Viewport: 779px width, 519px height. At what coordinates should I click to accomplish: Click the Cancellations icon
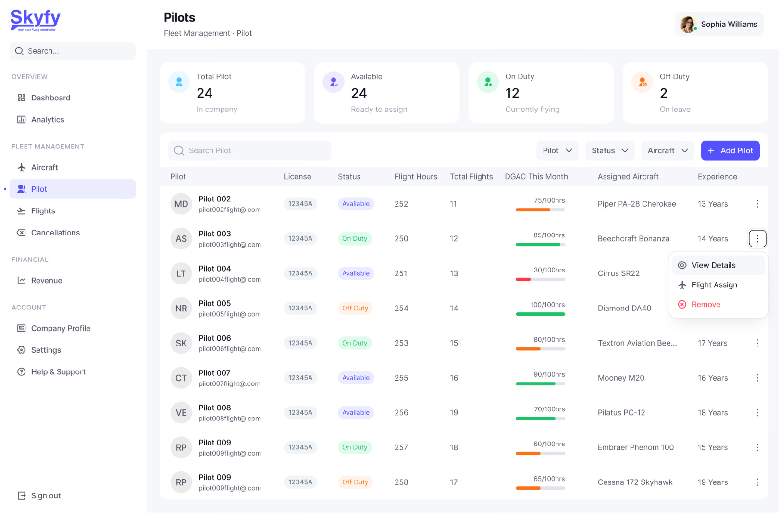(22, 233)
